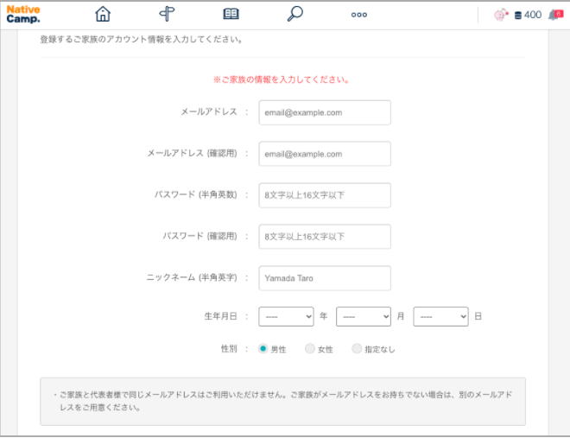Focus the メールアドレス (確認用) input field
570x438 pixels.
(x=325, y=154)
